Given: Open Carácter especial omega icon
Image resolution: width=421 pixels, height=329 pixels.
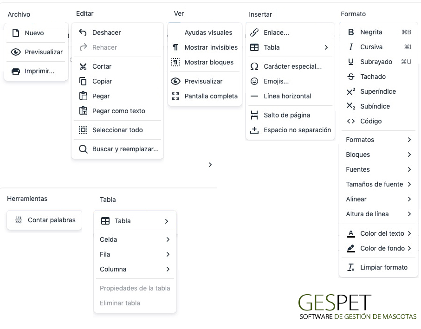Looking at the screenshot, I should tap(254, 66).
